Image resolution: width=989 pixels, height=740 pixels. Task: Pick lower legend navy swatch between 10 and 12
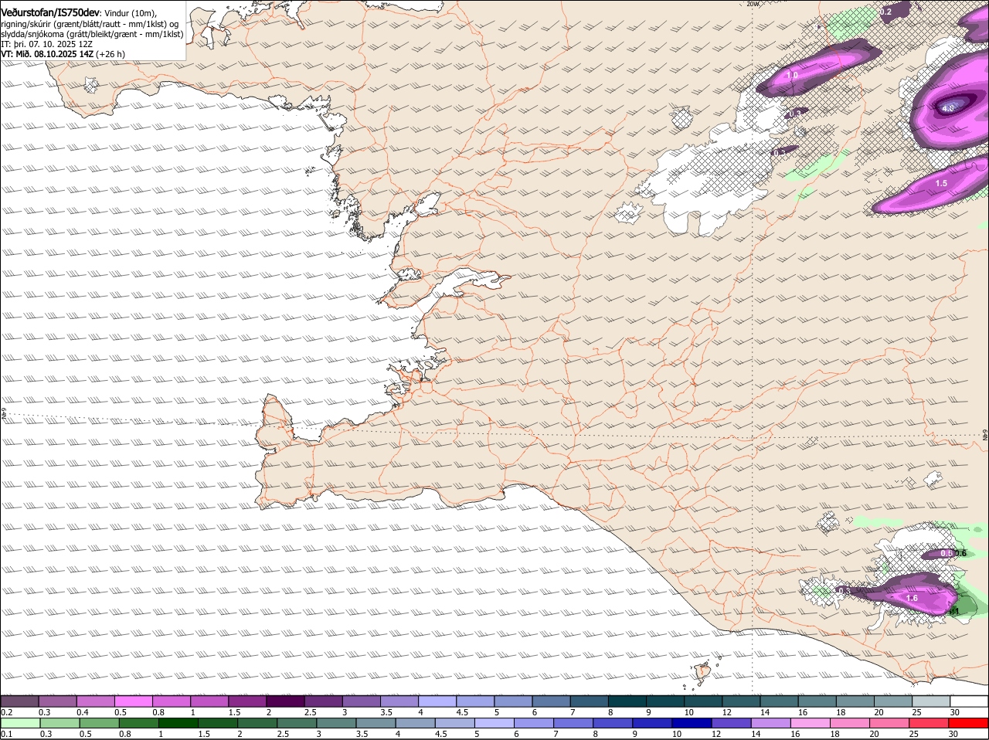pyautogui.click(x=692, y=723)
